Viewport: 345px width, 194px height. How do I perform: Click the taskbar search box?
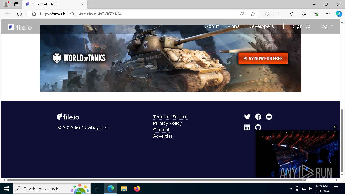tap(52, 189)
